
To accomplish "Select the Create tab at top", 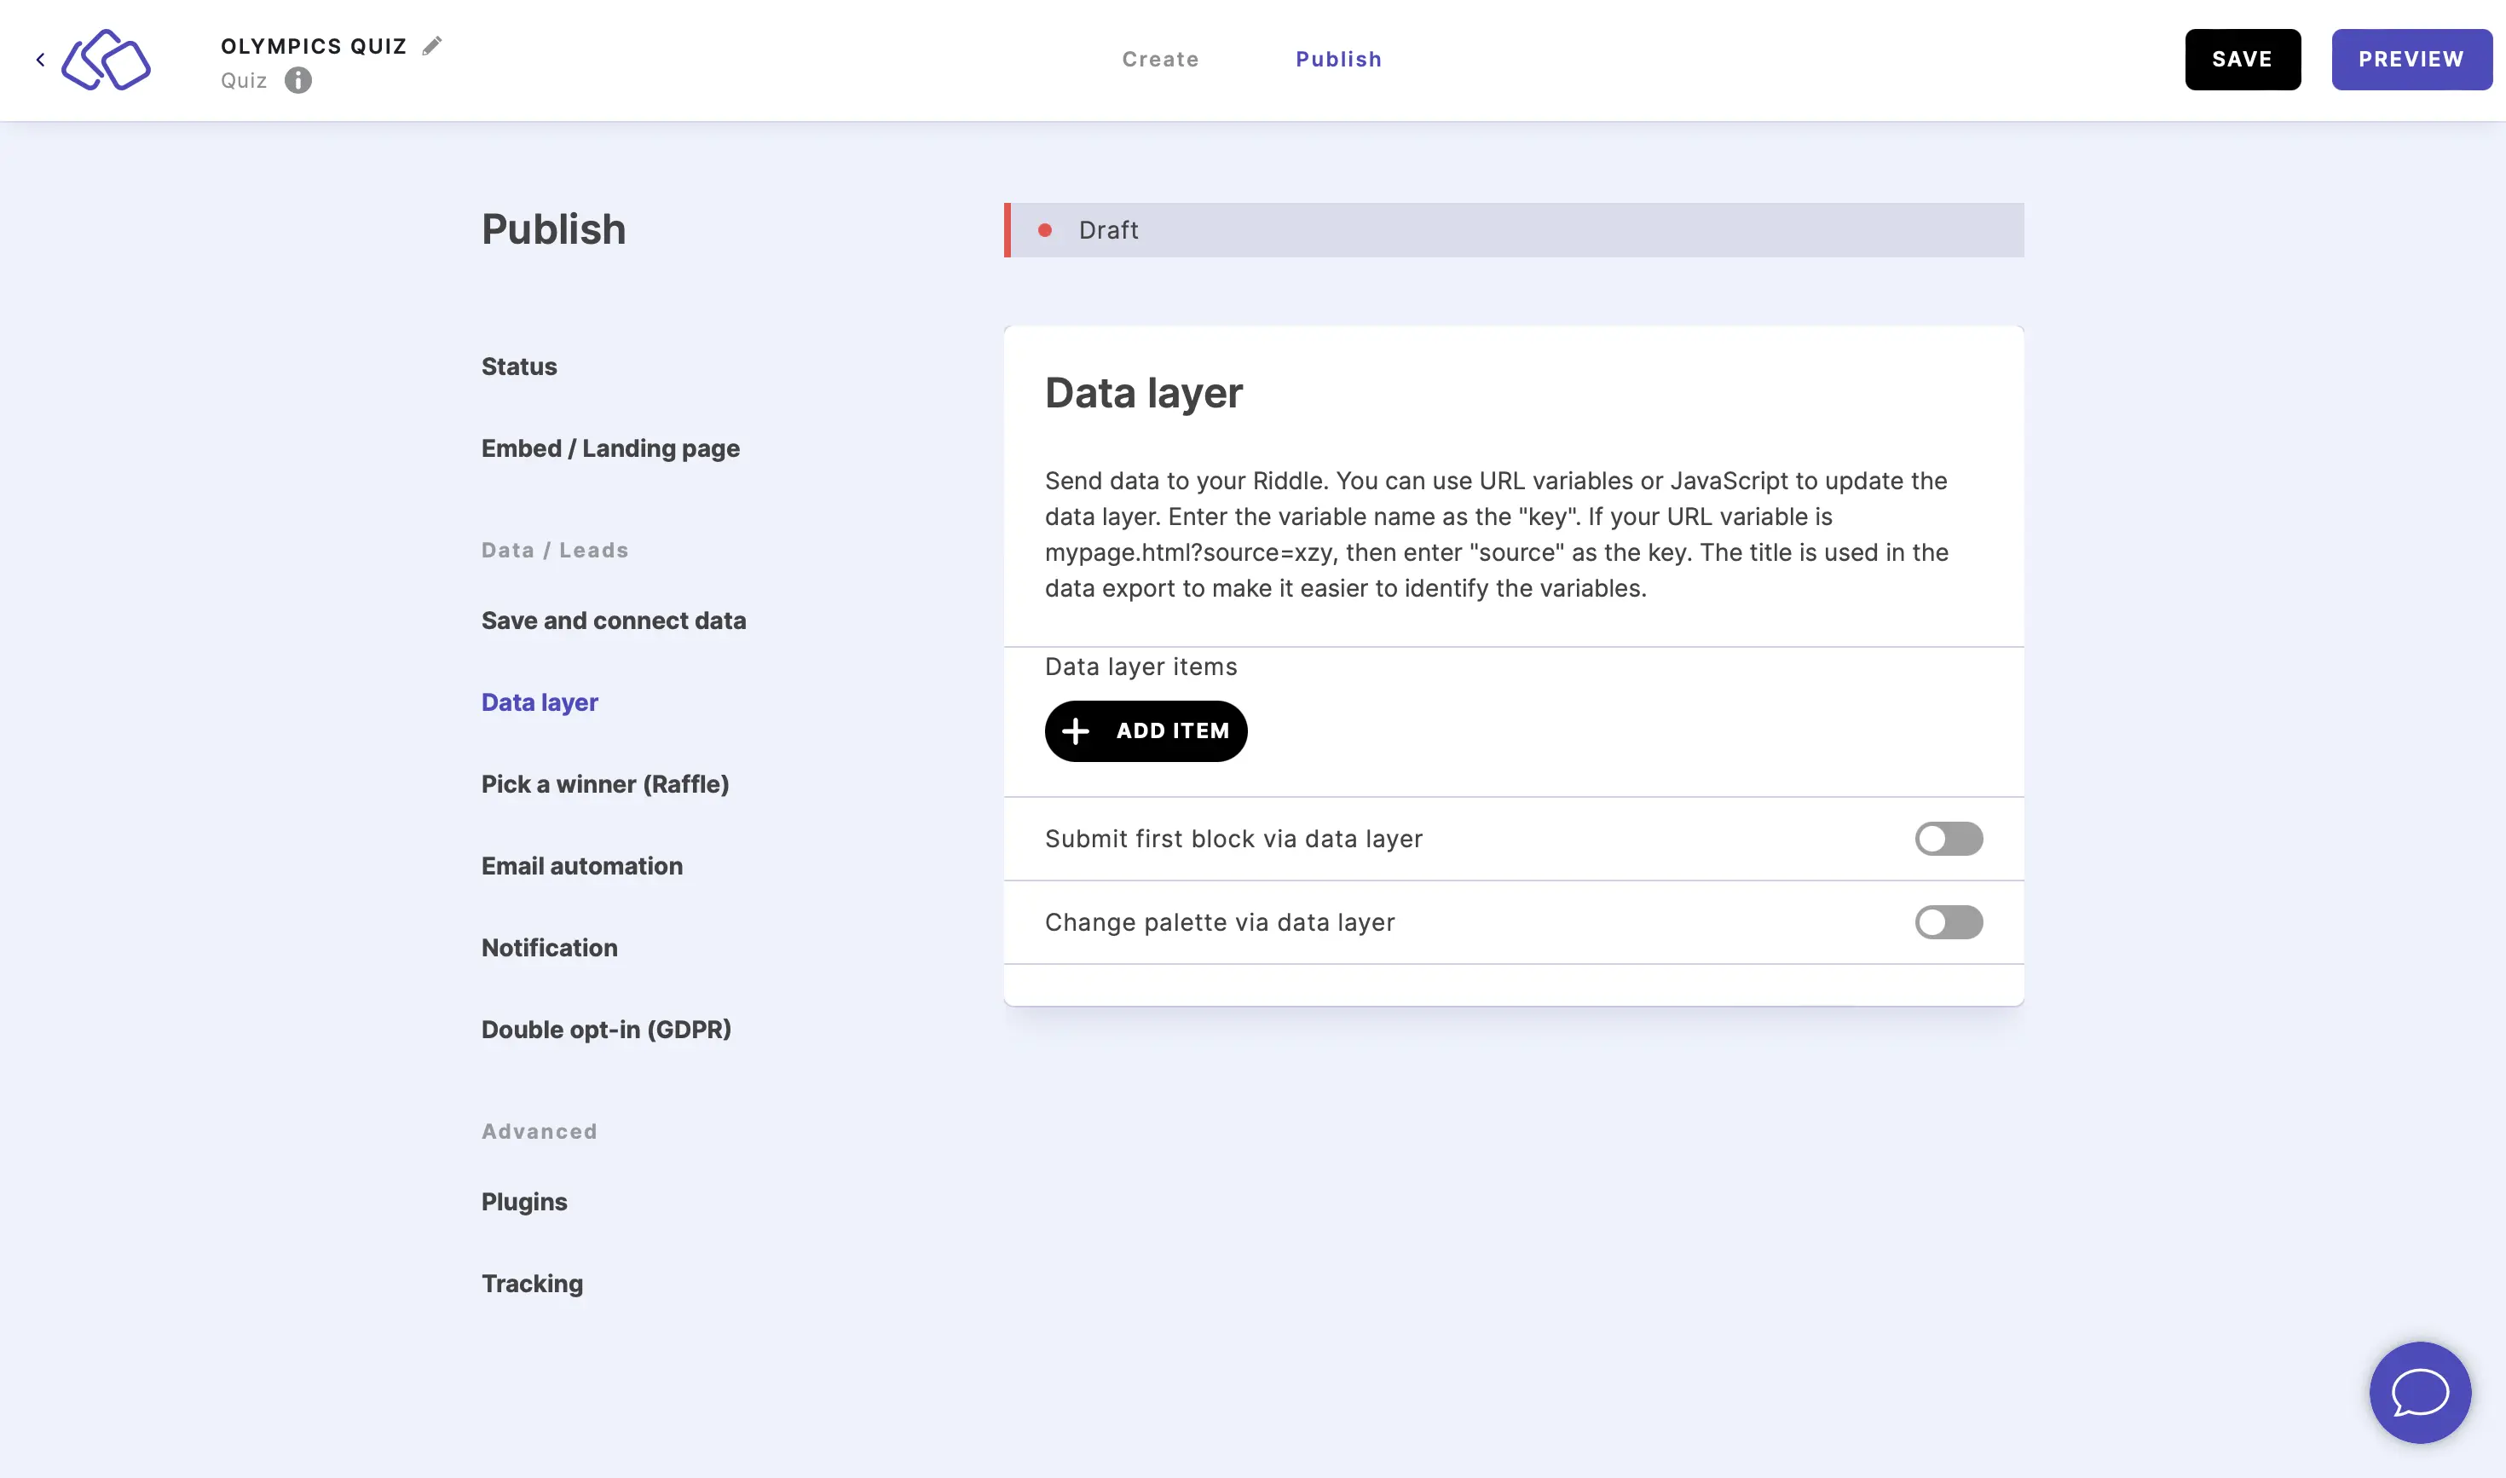I will [1161, 58].
